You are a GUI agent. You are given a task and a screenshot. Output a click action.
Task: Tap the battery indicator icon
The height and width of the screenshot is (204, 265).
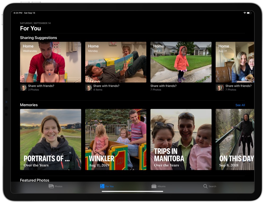point(249,13)
